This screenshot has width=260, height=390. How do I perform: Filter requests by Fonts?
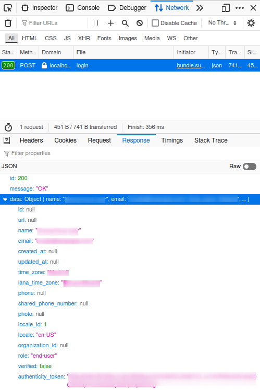(104, 38)
